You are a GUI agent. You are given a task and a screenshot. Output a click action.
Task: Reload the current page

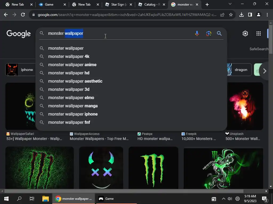23,15
